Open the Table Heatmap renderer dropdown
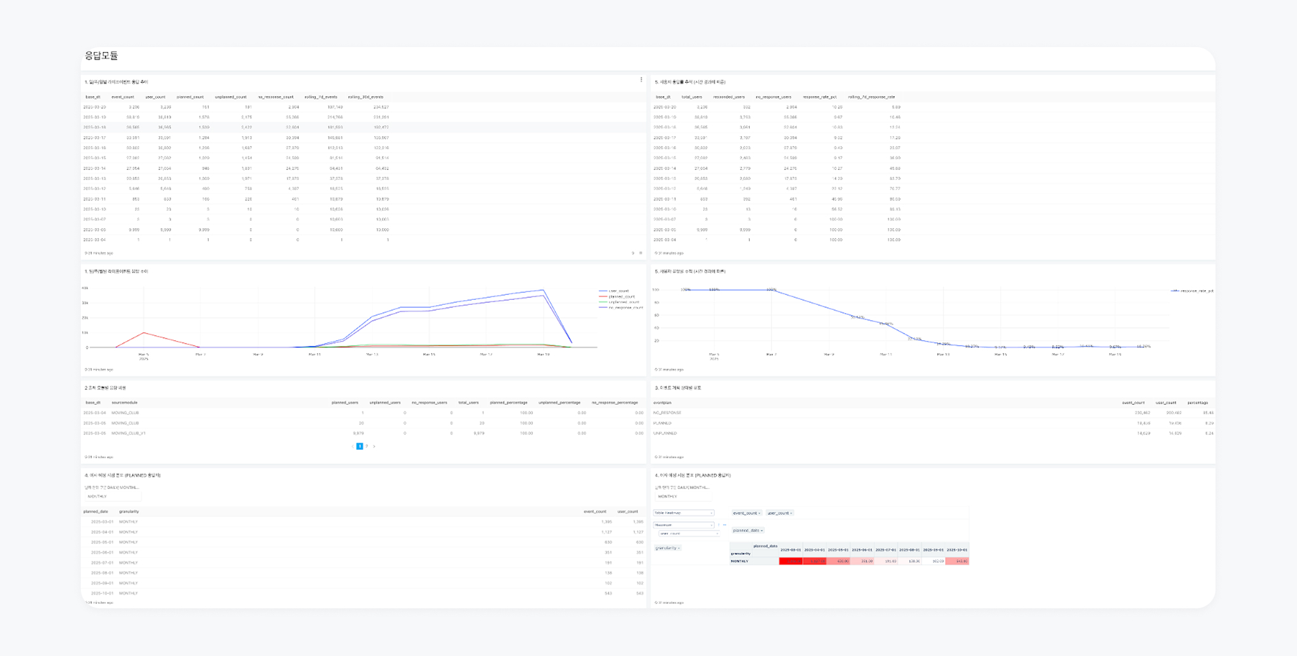This screenshot has height=656, width=1297. point(684,513)
